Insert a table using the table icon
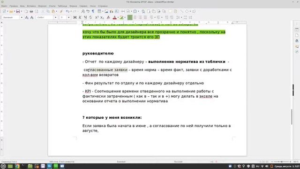This screenshot has width=300, height=169. 99,11
